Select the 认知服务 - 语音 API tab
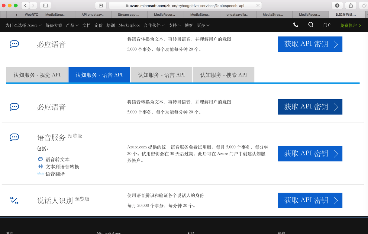This screenshot has width=368, height=234. 99,75
